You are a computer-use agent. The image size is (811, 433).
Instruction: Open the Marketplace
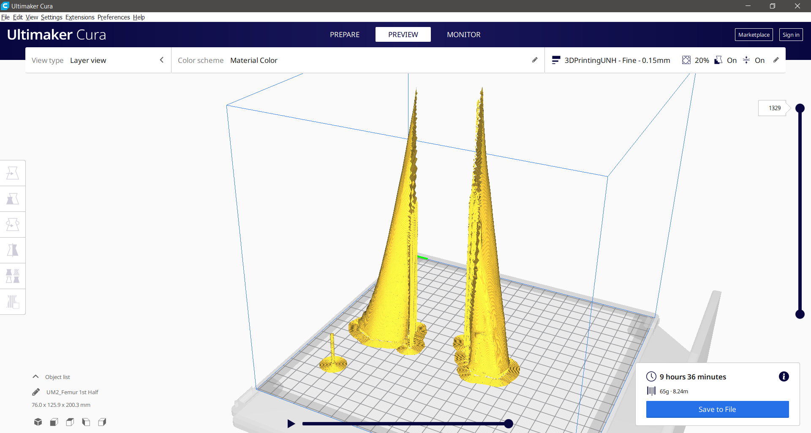(x=754, y=35)
